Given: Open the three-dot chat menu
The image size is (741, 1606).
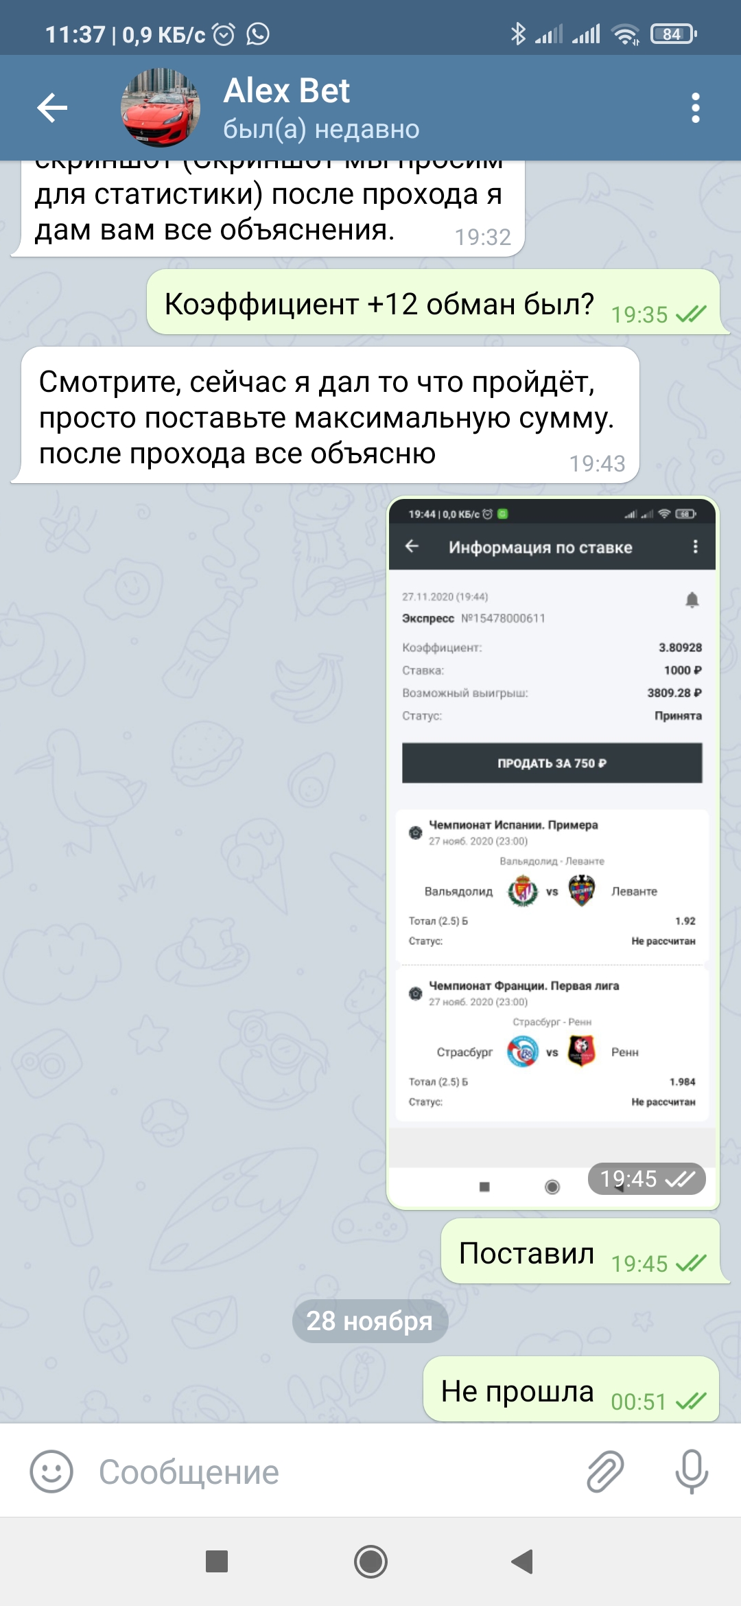Looking at the screenshot, I should click(696, 108).
